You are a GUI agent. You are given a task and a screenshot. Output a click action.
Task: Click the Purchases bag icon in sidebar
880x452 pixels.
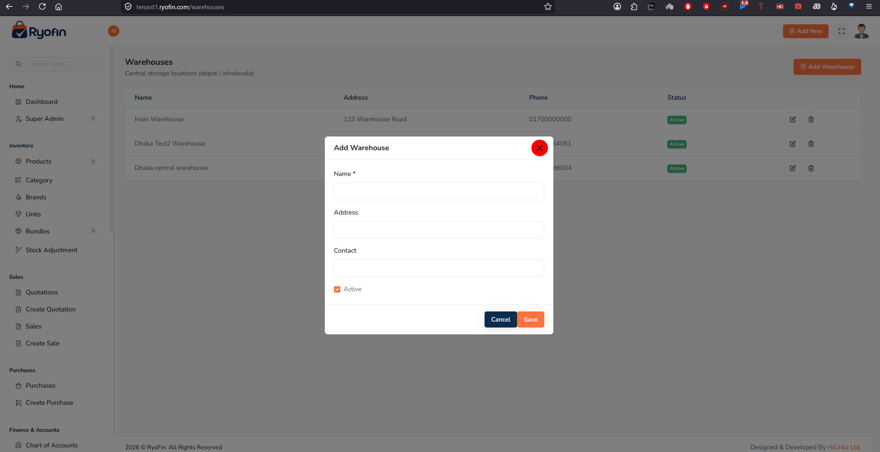18,385
